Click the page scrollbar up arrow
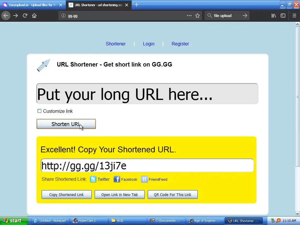This screenshot has height=225, width=300. point(297,24)
